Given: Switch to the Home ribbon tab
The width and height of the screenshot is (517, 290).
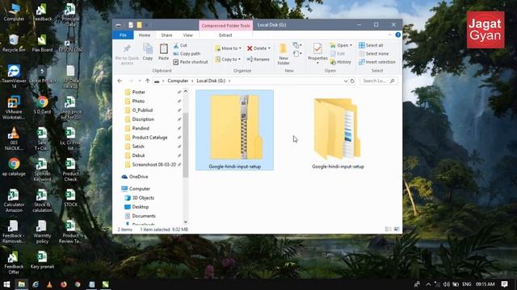Looking at the screenshot, I should tap(145, 35).
